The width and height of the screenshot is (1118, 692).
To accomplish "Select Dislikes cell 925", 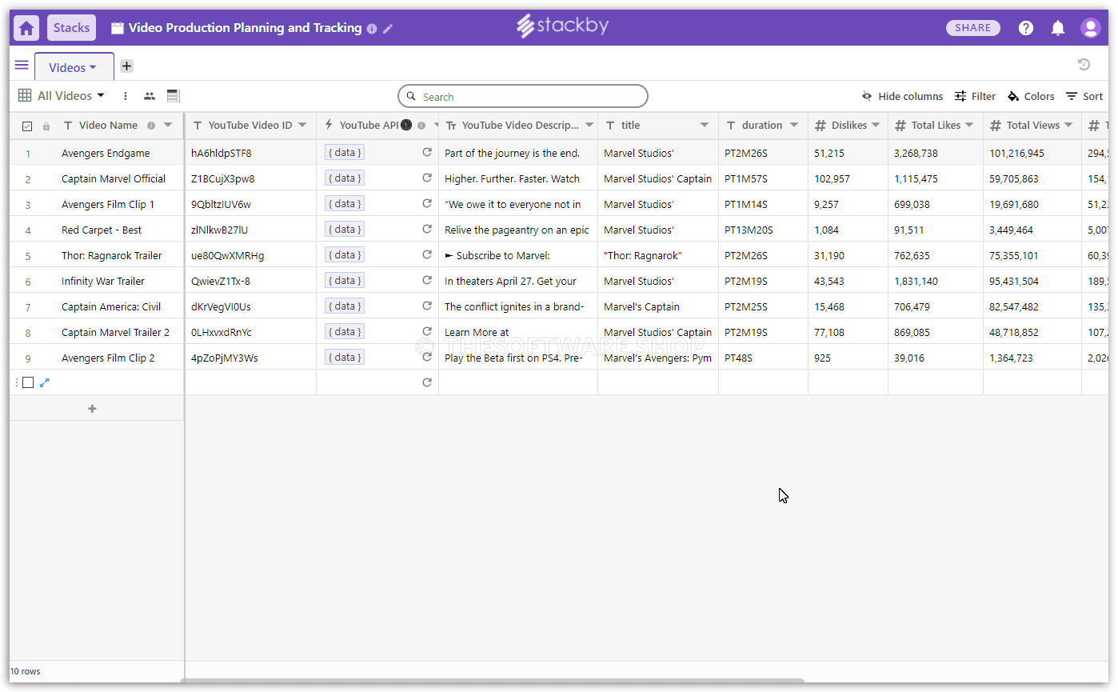I will pyautogui.click(x=848, y=358).
